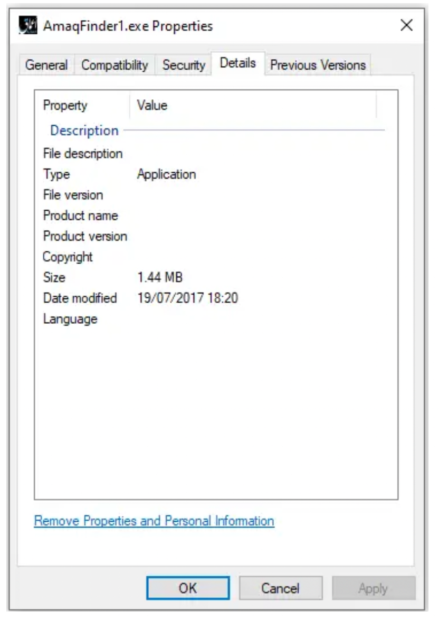The height and width of the screenshot is (620, 439).
Task: Close the Properties dialog window
Action: 406,25
